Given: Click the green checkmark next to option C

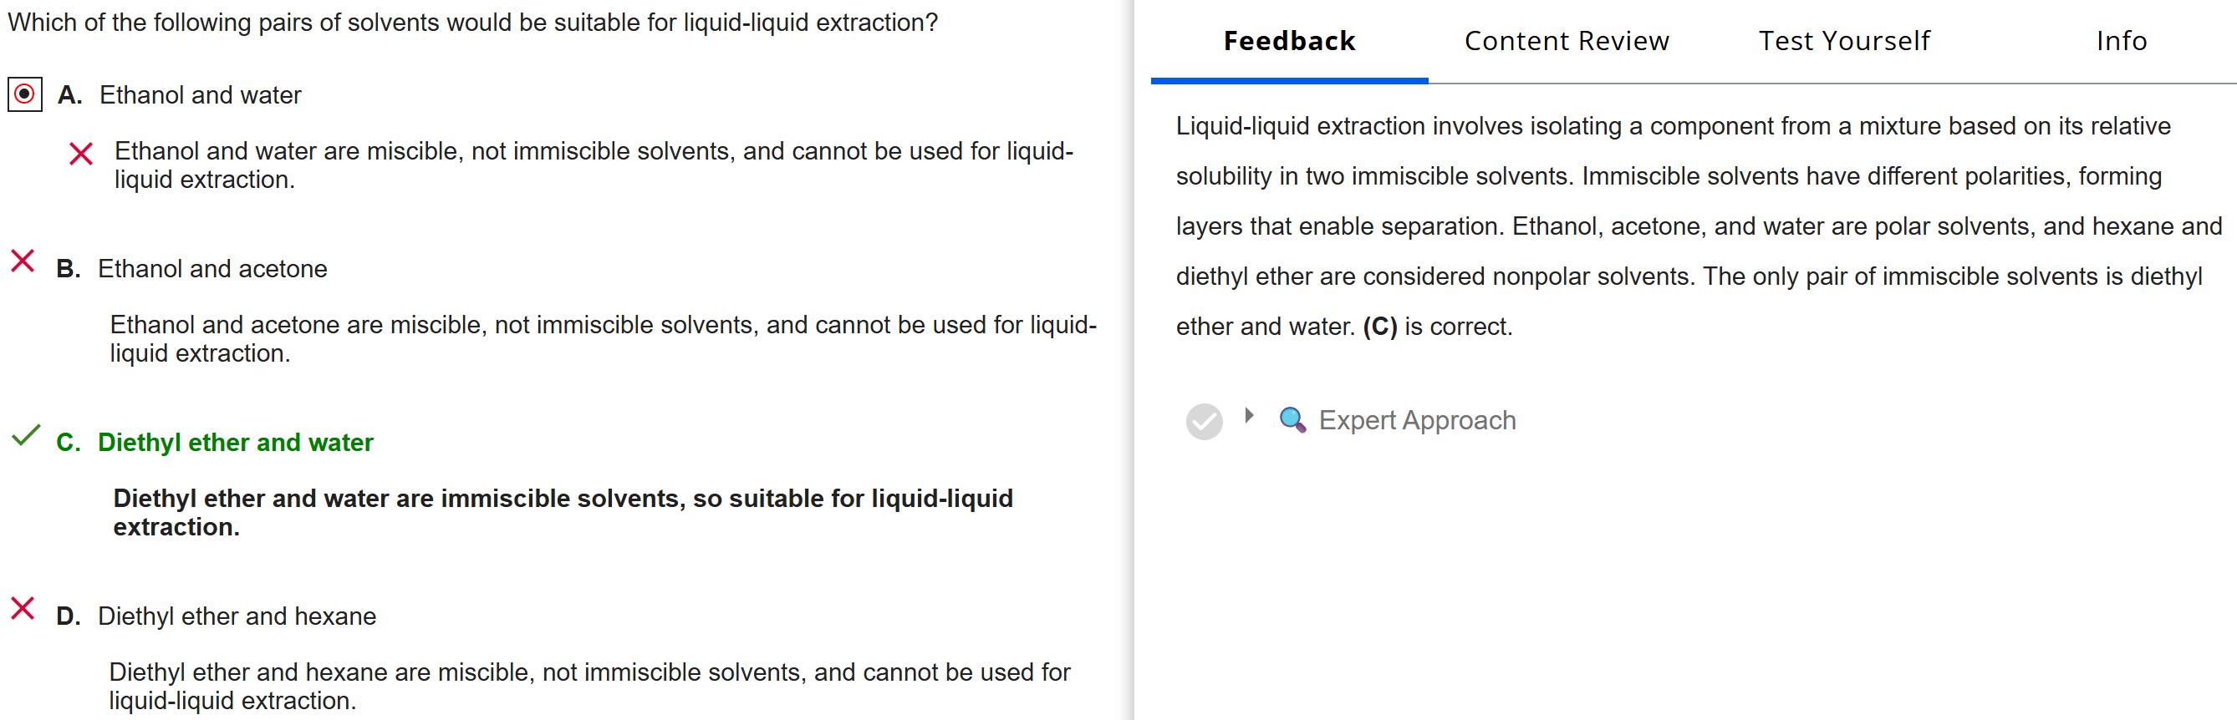Looking at the screenshot, I should coord(25,435).
